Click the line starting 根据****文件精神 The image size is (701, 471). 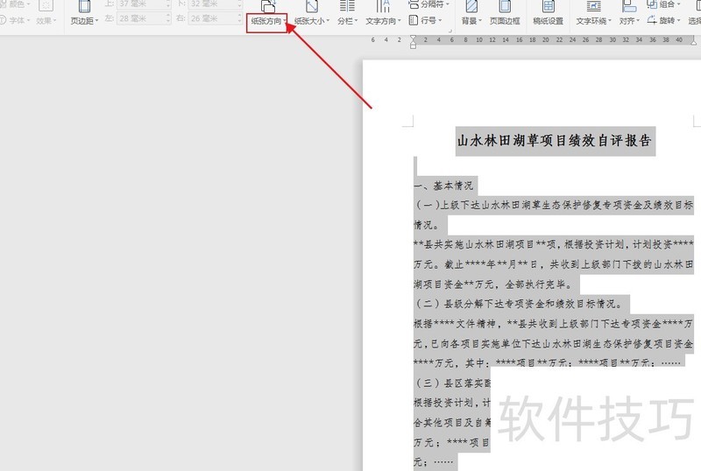(553, 324)
